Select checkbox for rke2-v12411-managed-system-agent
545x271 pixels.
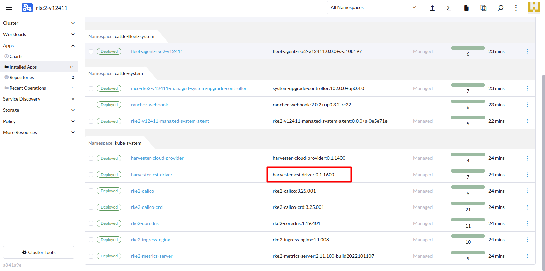coord(91,121)
